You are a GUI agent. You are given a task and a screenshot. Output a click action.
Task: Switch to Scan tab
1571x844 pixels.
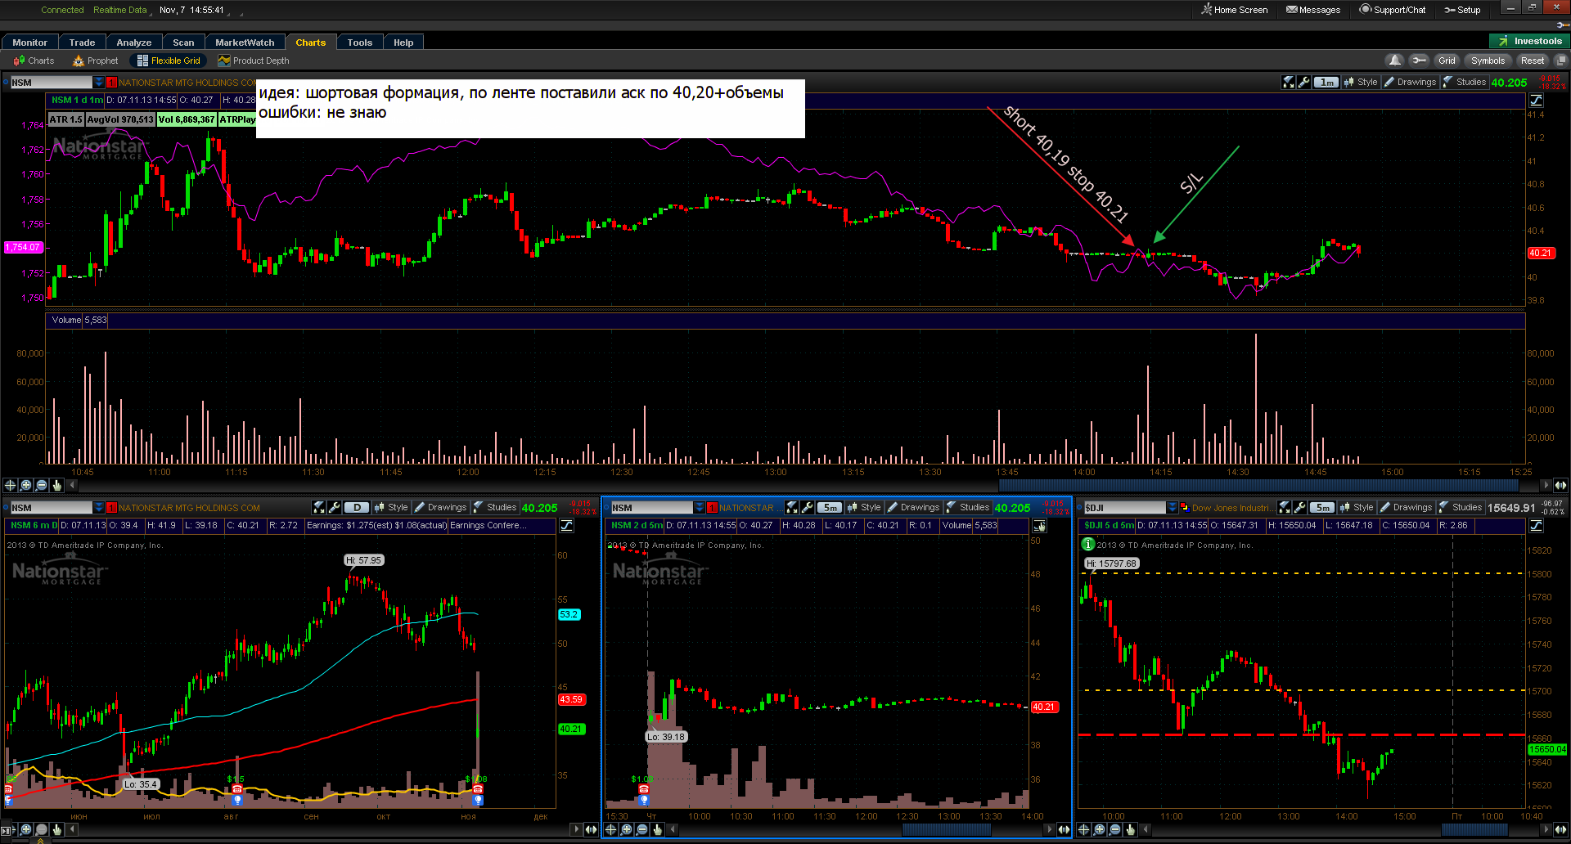(x=183, y=43)
